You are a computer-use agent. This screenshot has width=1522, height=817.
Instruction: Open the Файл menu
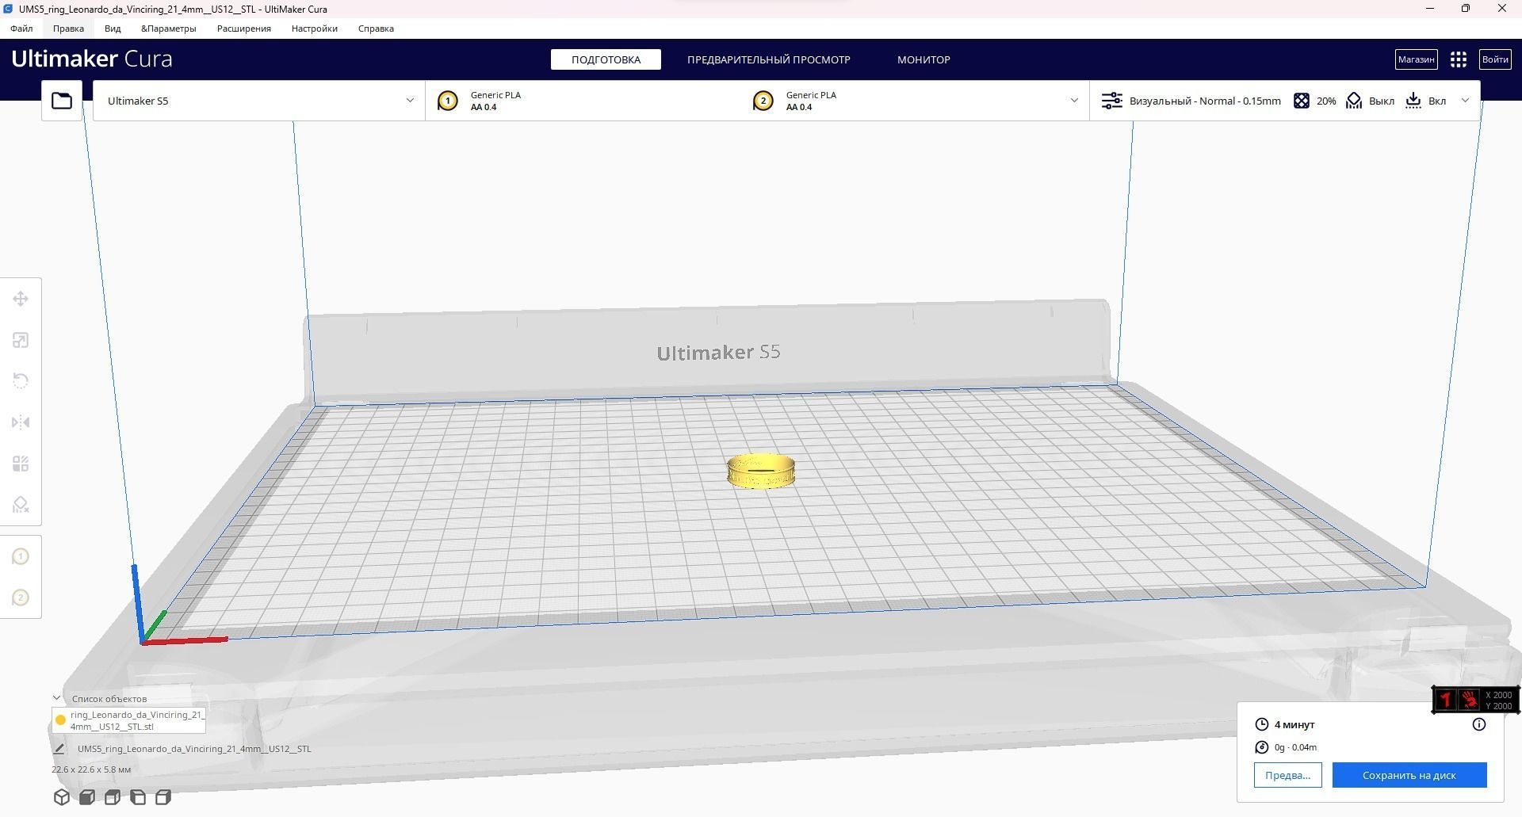[x=21, y=29]
